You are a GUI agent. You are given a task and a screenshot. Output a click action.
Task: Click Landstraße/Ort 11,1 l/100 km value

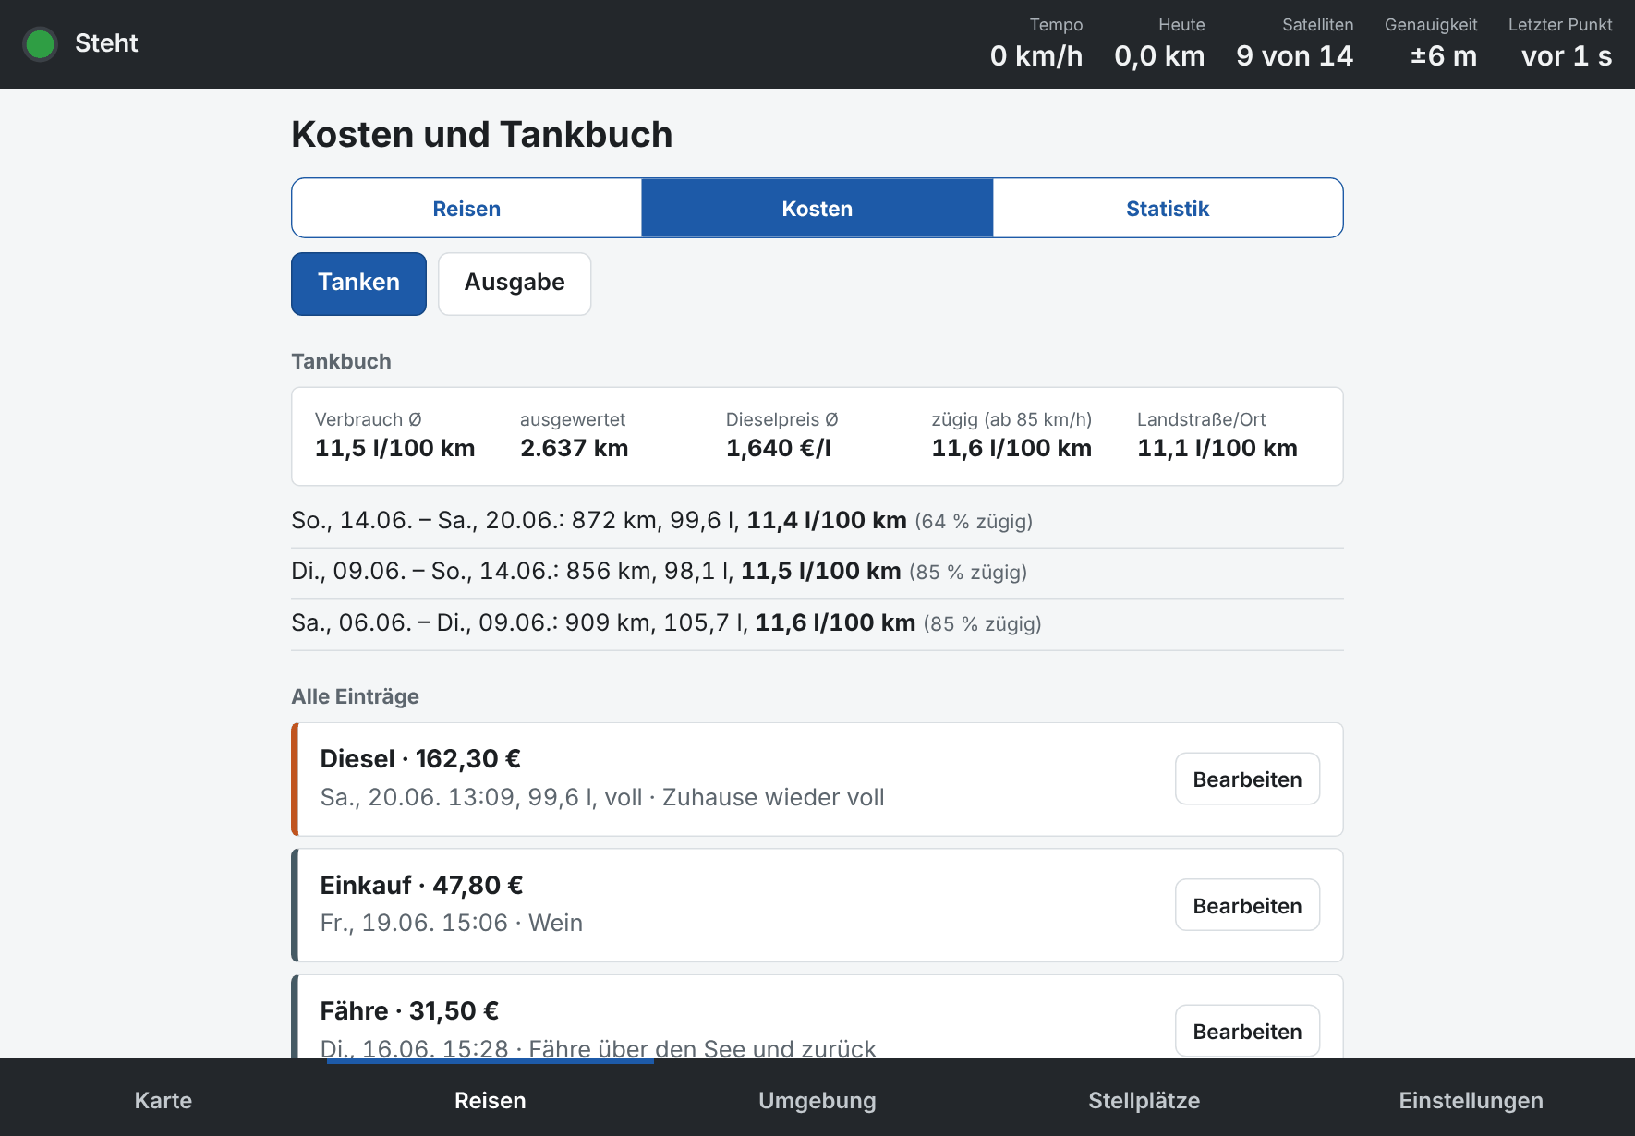tap(1217, 449)
